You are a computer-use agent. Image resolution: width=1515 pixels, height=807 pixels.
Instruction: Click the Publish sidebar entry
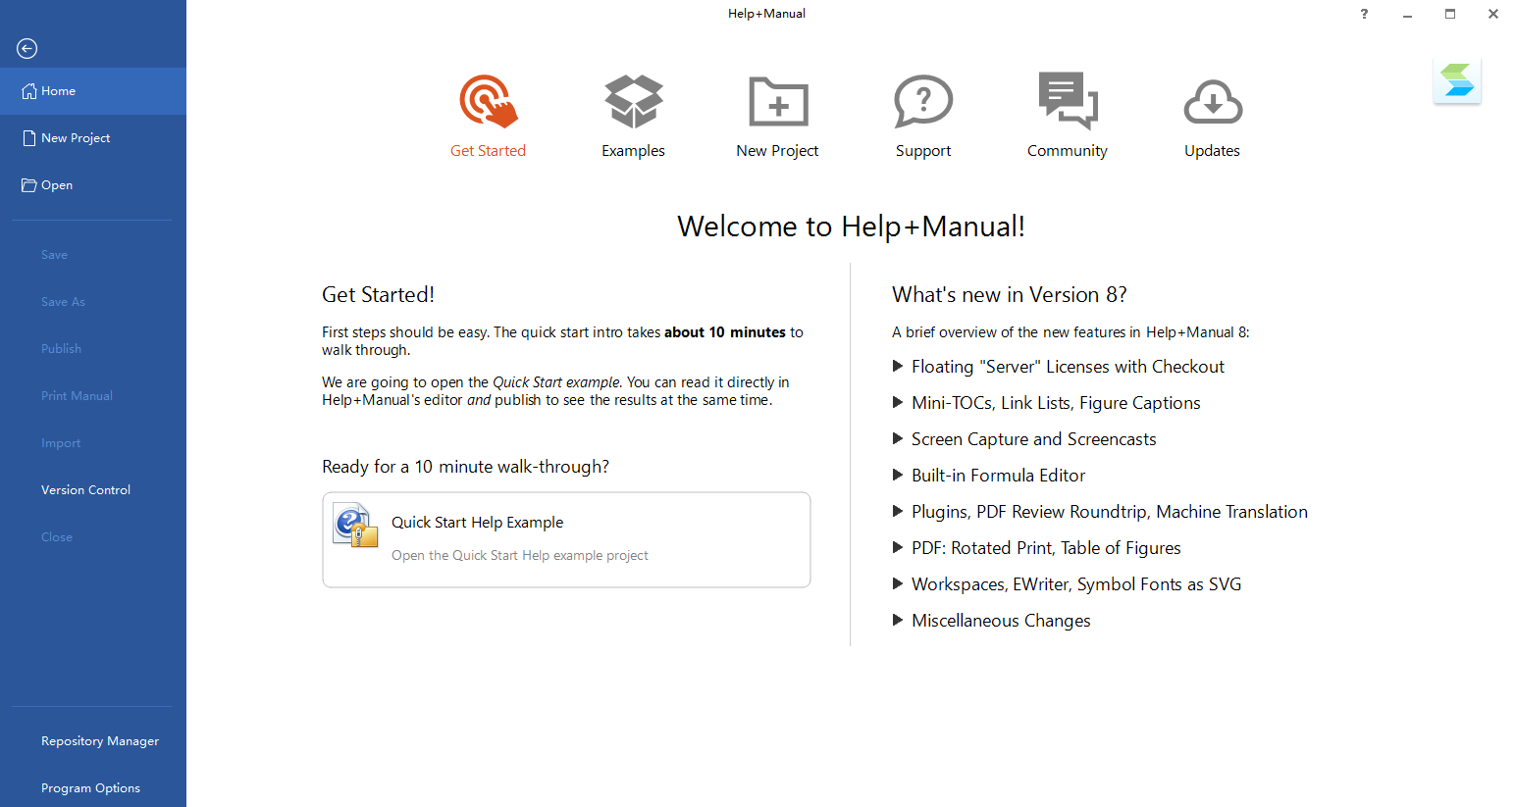(x=61, y=349)
